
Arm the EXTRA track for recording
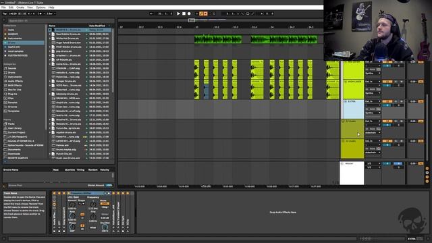pos(401,101)
